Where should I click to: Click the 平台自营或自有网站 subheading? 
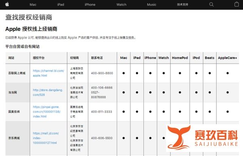[x=22, y=46]
